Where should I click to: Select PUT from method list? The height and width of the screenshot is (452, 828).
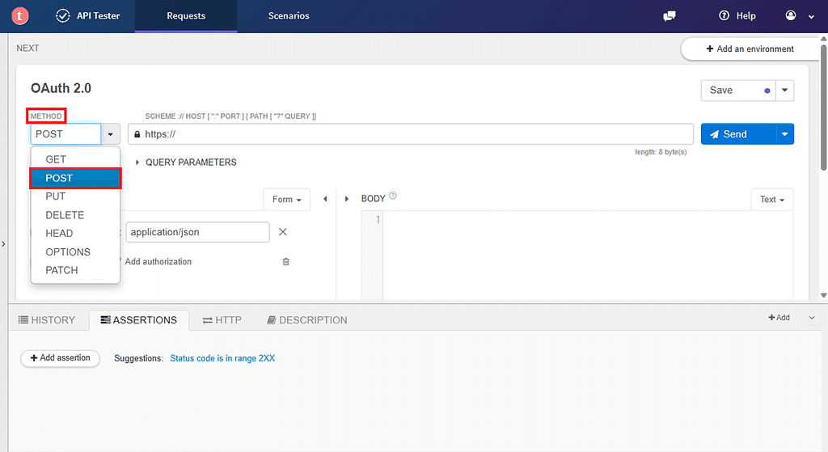click(x=75, y=196)
